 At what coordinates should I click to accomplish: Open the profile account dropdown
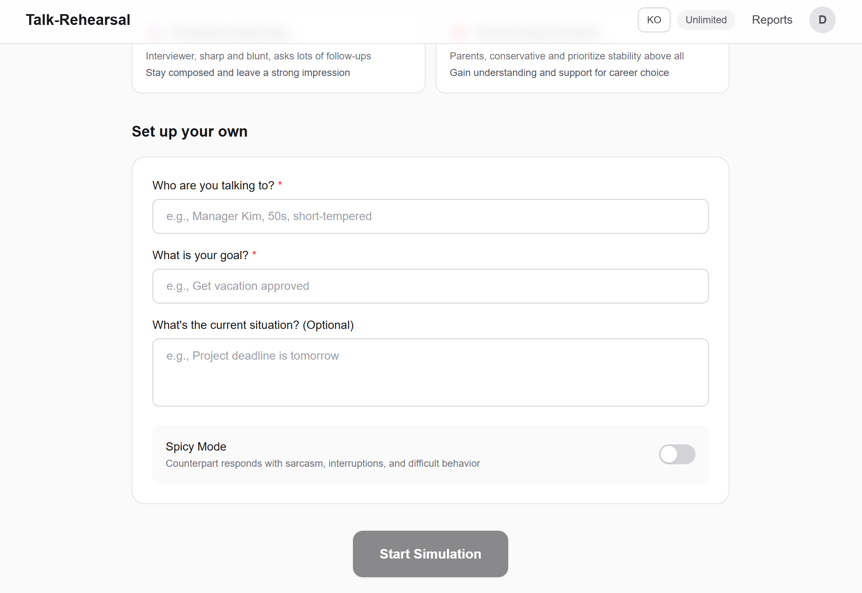click(822, 20)
